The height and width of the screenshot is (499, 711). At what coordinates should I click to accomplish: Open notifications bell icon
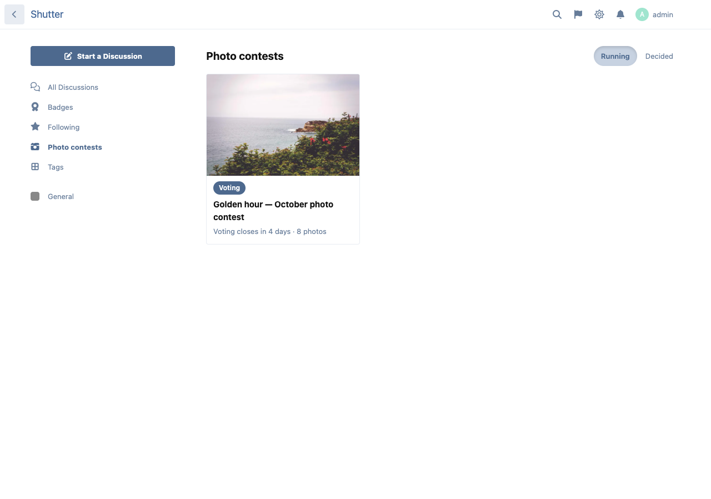620,14
